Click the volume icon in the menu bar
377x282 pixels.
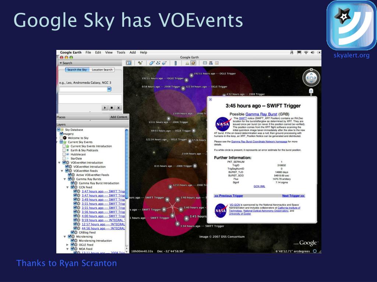tap(312, 53)
